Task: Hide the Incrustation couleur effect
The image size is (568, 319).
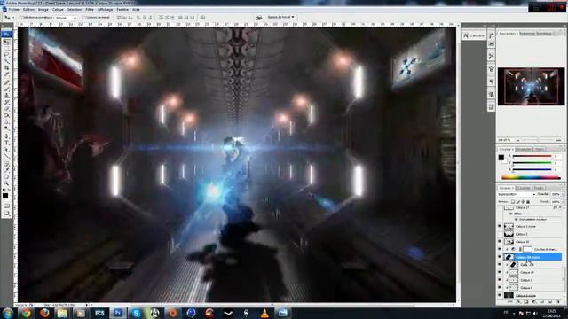Action: point(517,219)
